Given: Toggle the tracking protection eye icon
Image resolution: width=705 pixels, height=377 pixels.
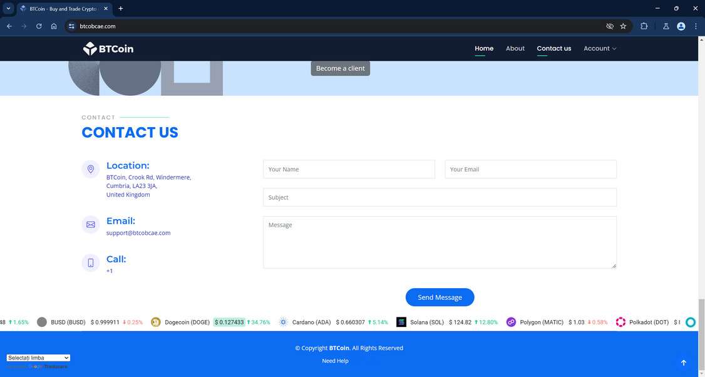Looking at the screenshot, I should pyautogui.click(x=609, y=26).
